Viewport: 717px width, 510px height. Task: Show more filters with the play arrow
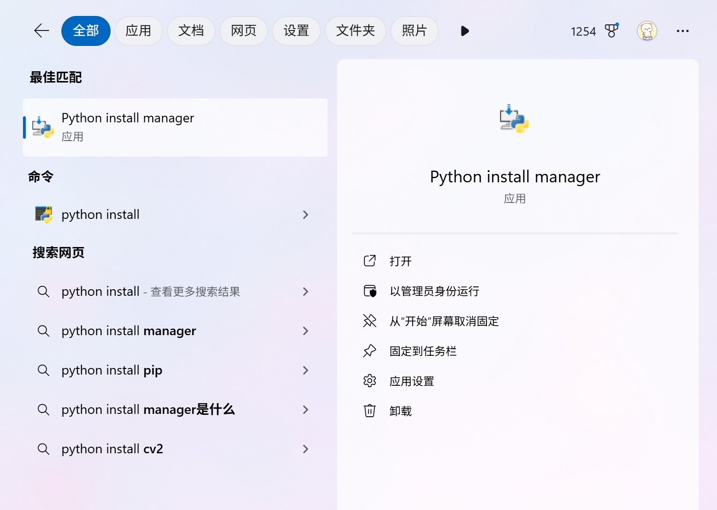point(464,31)
